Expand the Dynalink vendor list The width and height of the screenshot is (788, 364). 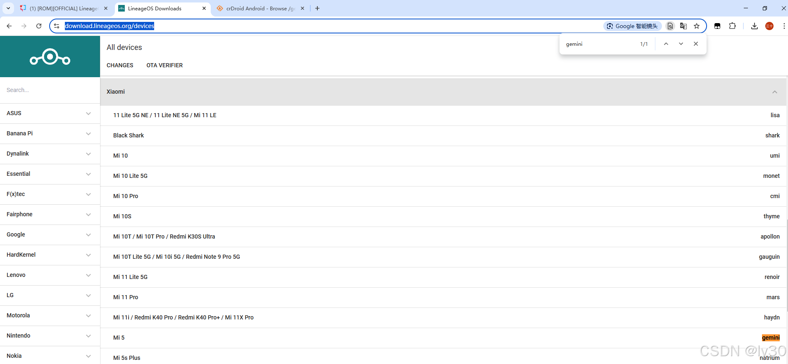click(50, 154)
